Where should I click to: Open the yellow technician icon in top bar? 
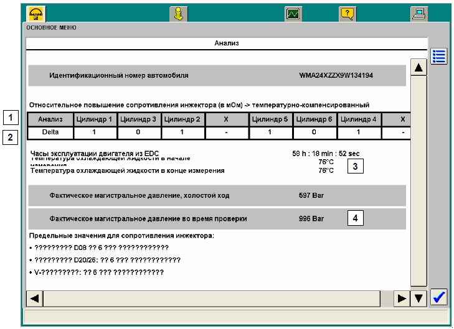pyautogui.click(x=180, y=14)
